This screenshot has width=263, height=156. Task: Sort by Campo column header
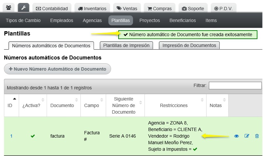(93, 105)
